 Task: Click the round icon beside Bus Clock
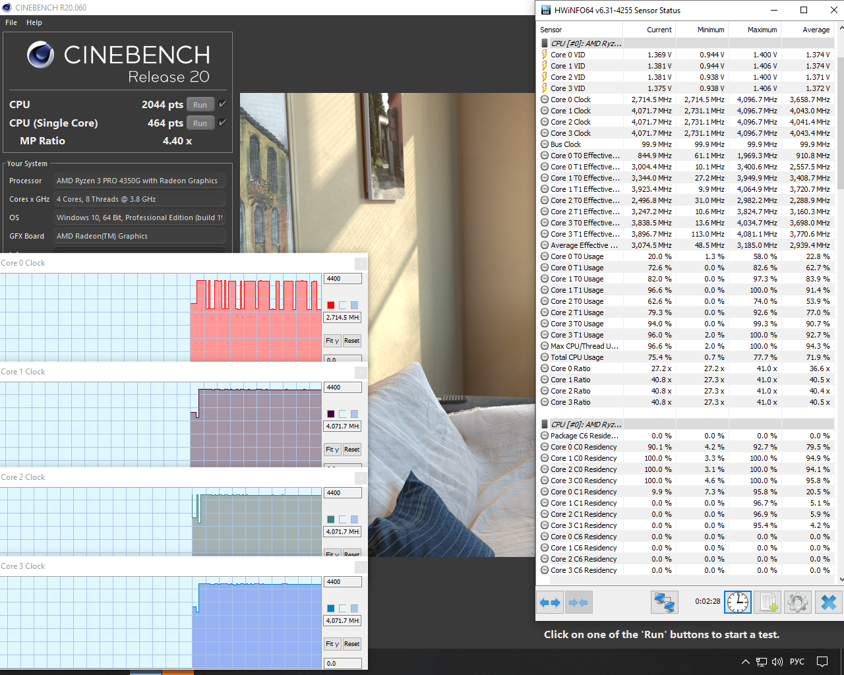coord(545,144)
